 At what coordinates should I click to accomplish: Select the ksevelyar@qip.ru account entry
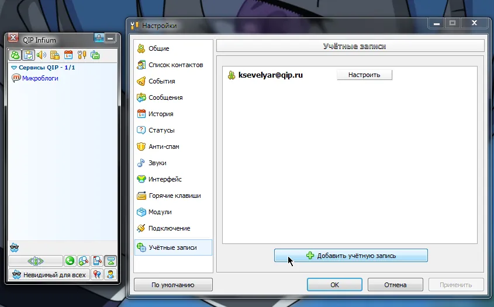(x=270, y=75)
